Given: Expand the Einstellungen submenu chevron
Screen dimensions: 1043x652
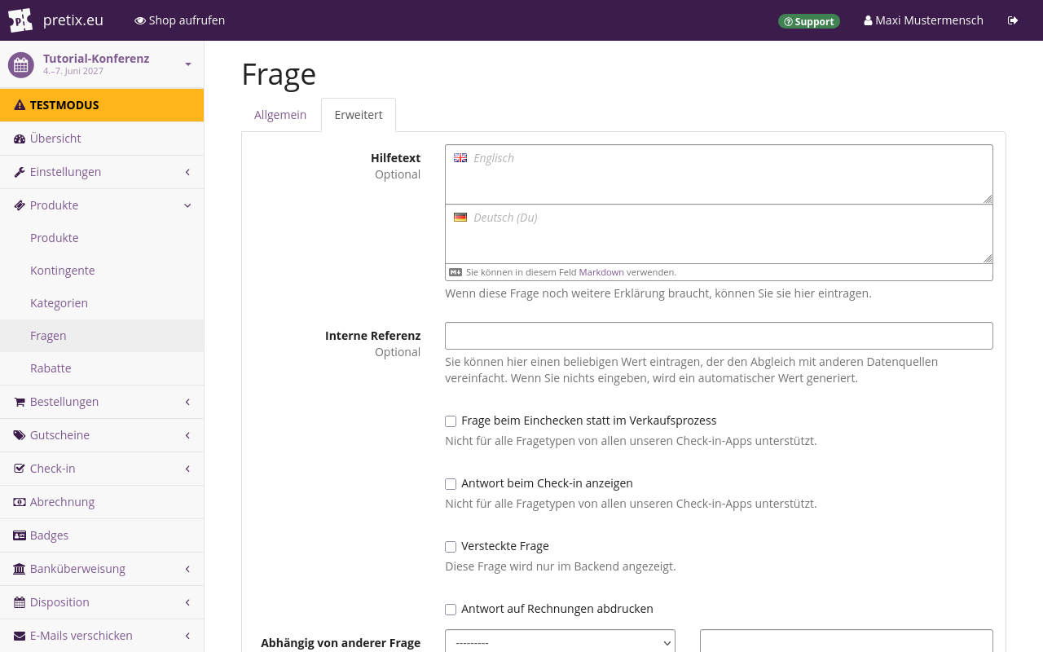Looking at the screenshot, I should tap(187, 172).
